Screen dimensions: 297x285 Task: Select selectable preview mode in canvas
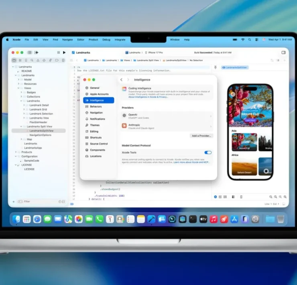pyautogui.click(x=220, y=197)
